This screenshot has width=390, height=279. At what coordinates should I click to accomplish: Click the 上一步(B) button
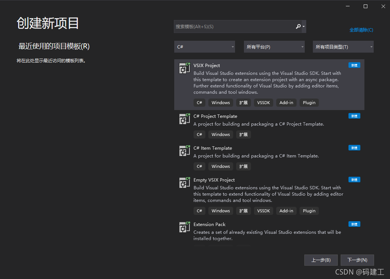point(321,260)
